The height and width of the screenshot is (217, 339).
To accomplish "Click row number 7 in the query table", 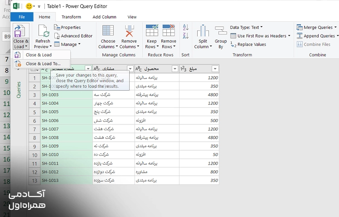I will (34, 129).
